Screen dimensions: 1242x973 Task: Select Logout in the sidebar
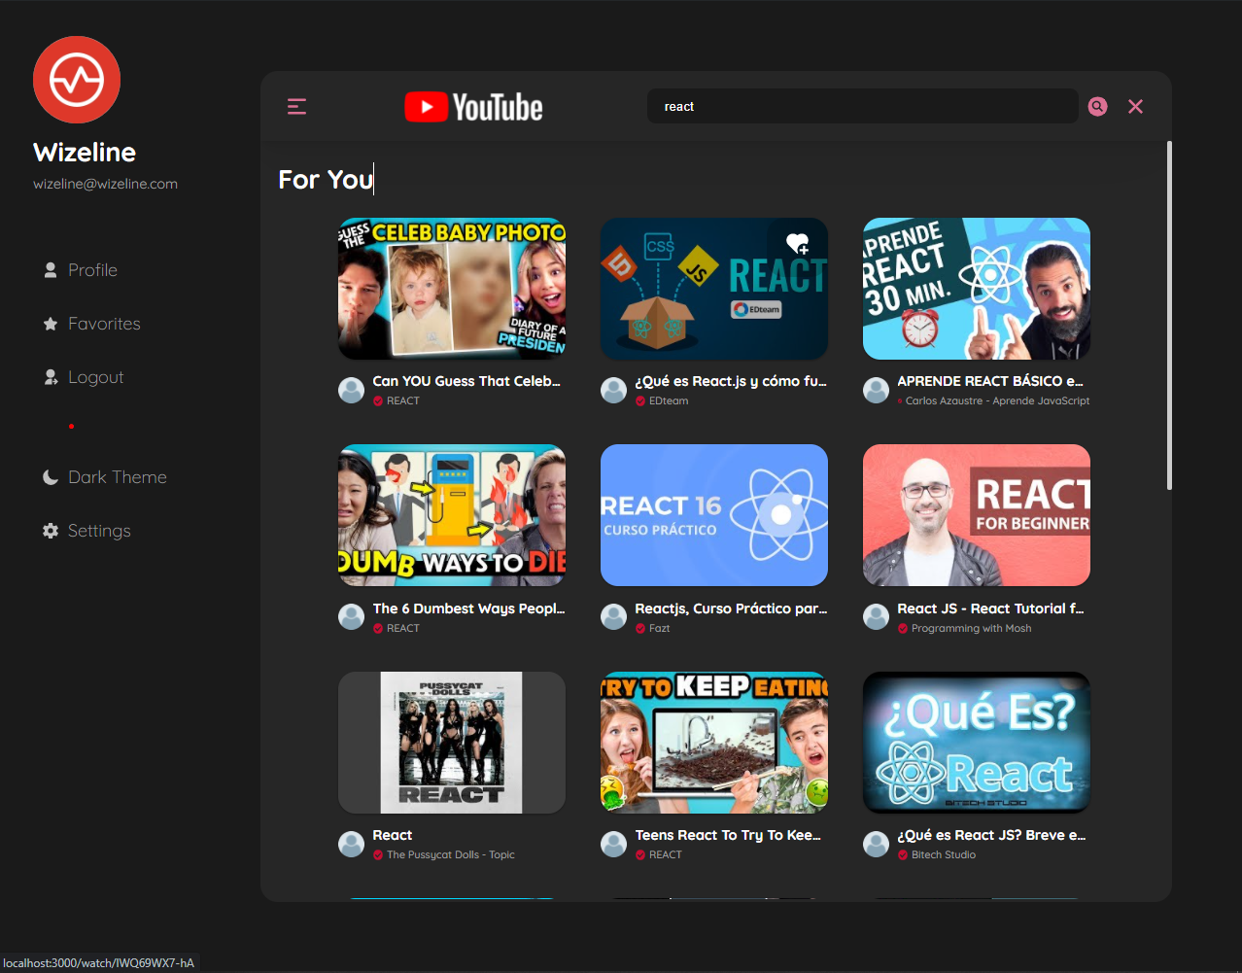tap(95, 377)
